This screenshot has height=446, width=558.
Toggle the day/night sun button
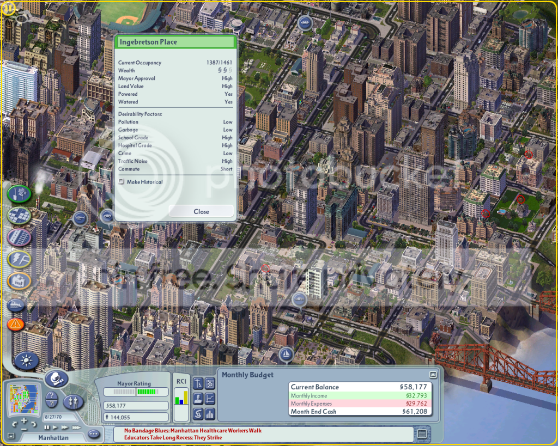(x=26, y=361)
